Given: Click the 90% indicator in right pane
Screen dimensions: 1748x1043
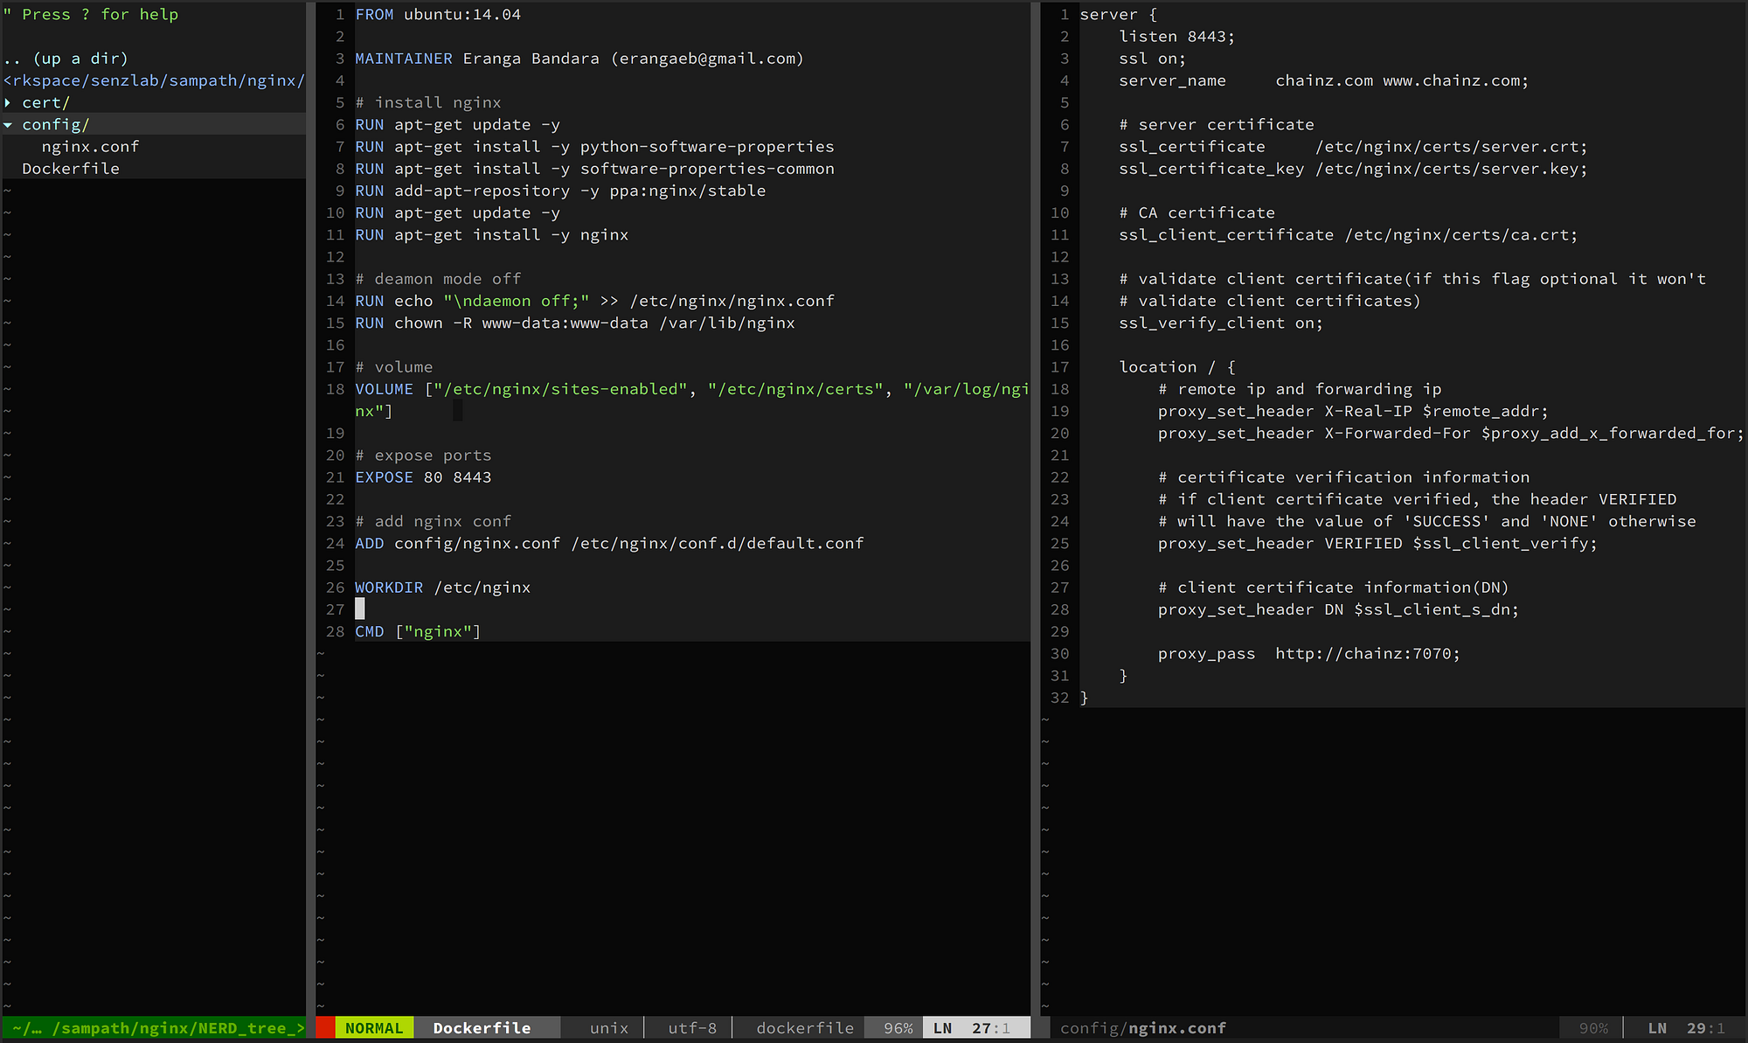Looking at the screenshot, I should tap(1593, 1028).
